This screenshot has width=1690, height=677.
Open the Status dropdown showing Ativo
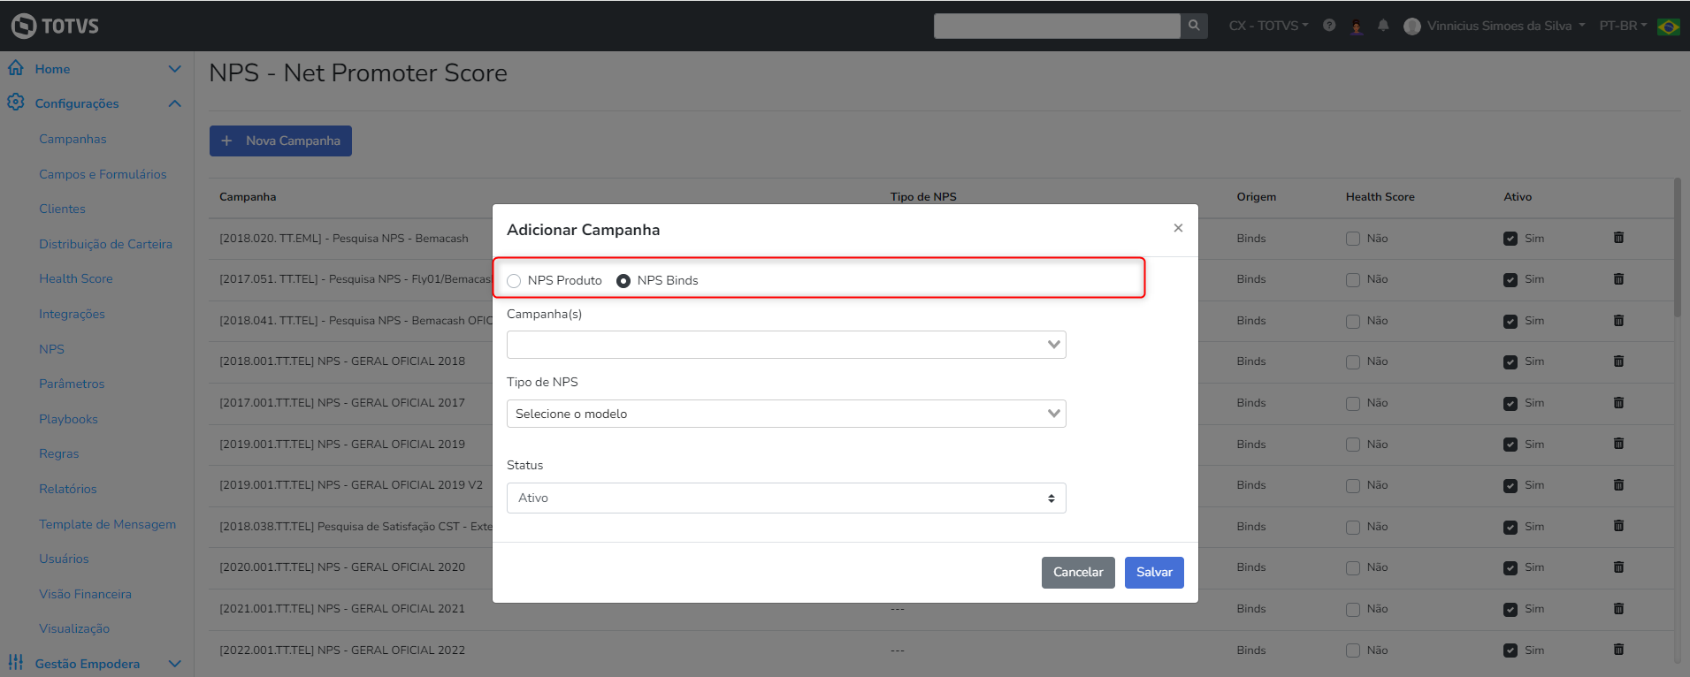pyautogui.click(x=786, y=498)
